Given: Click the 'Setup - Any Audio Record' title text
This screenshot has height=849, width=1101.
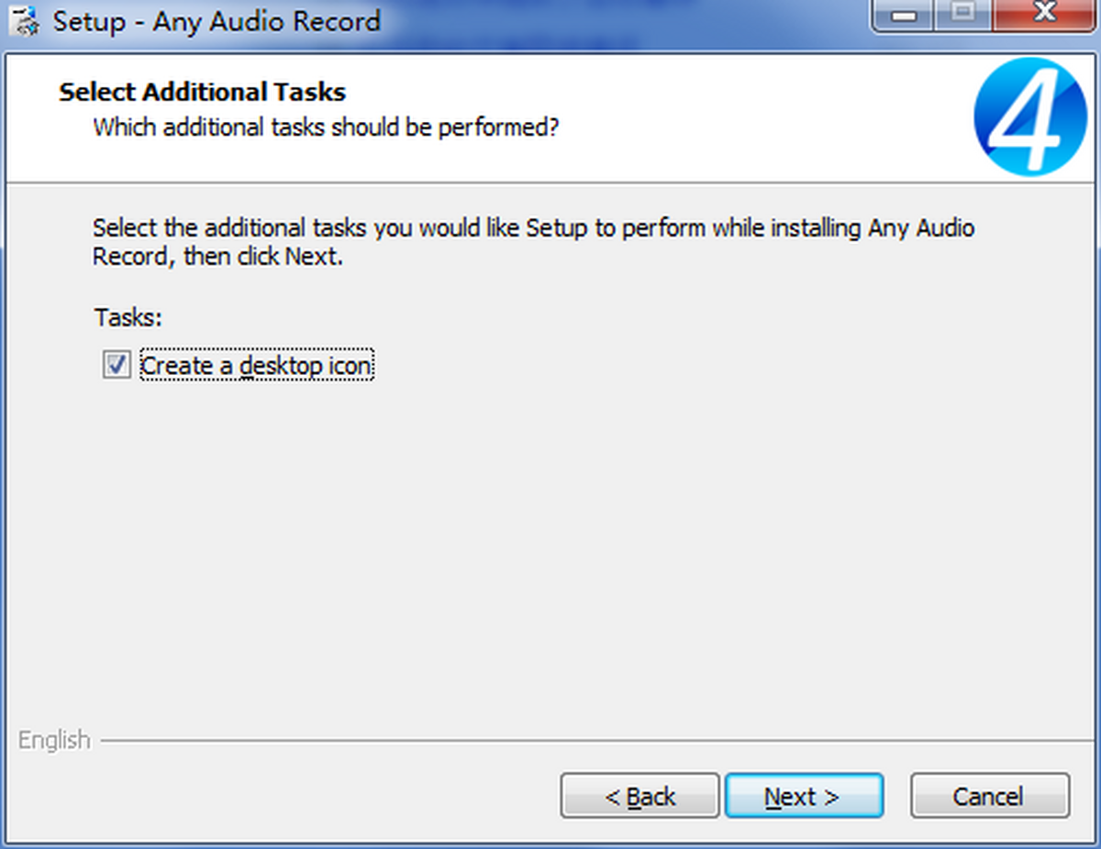Looking at the screenshot, I should point(216,20).
